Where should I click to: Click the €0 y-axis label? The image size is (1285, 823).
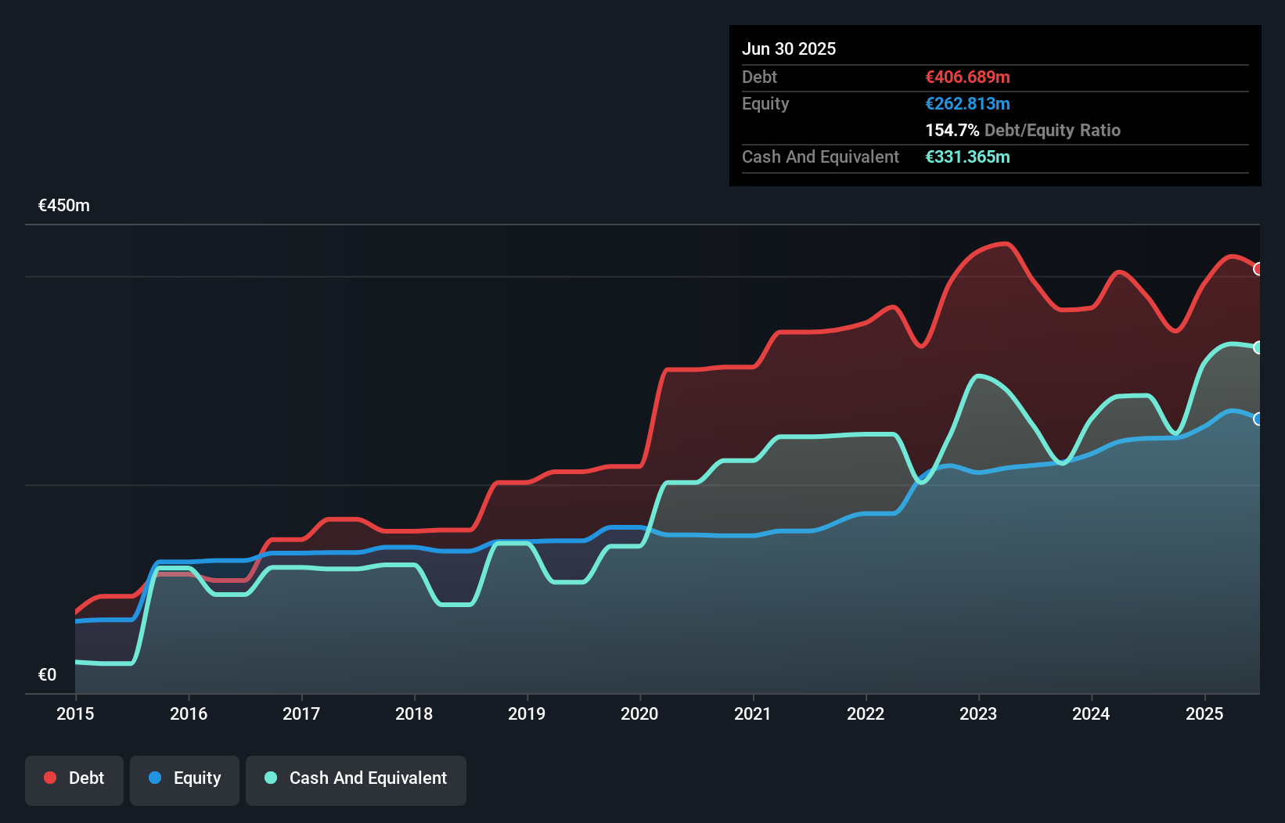click(x=47, y=674)
